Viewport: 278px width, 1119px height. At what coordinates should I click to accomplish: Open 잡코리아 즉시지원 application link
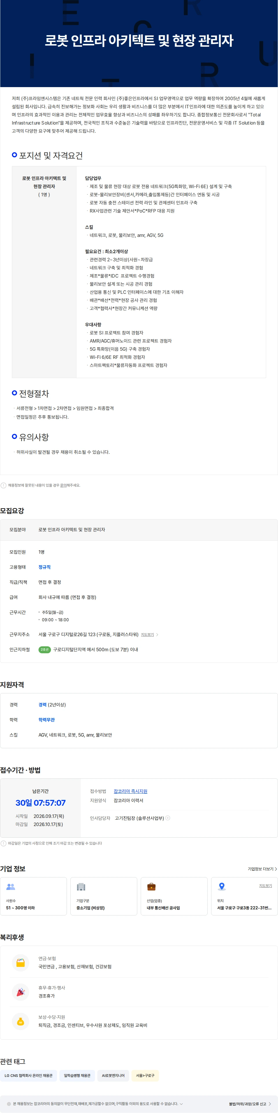pyautogui.click(x=130, y=791)
